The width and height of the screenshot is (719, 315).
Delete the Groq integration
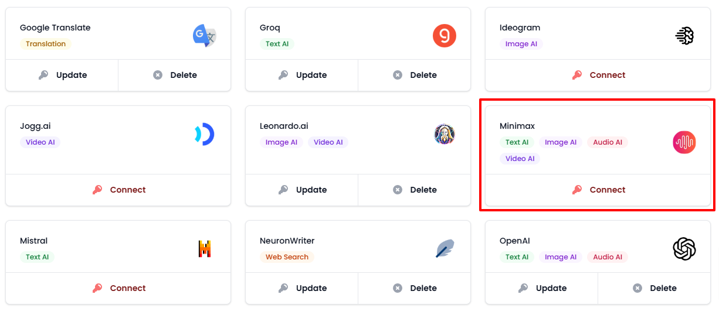tap(415, 75)
